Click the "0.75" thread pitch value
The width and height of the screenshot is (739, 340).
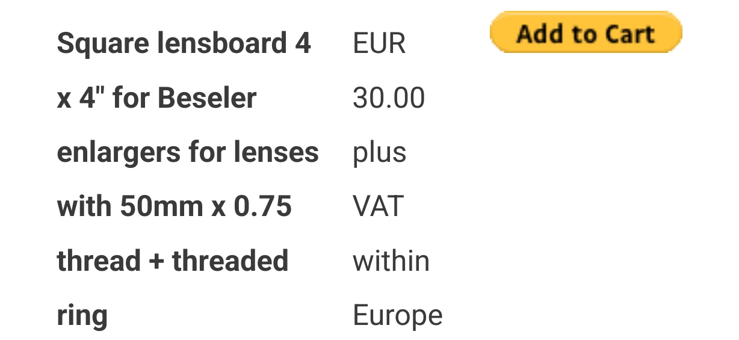pyautogui.click(x=262, y=207)
